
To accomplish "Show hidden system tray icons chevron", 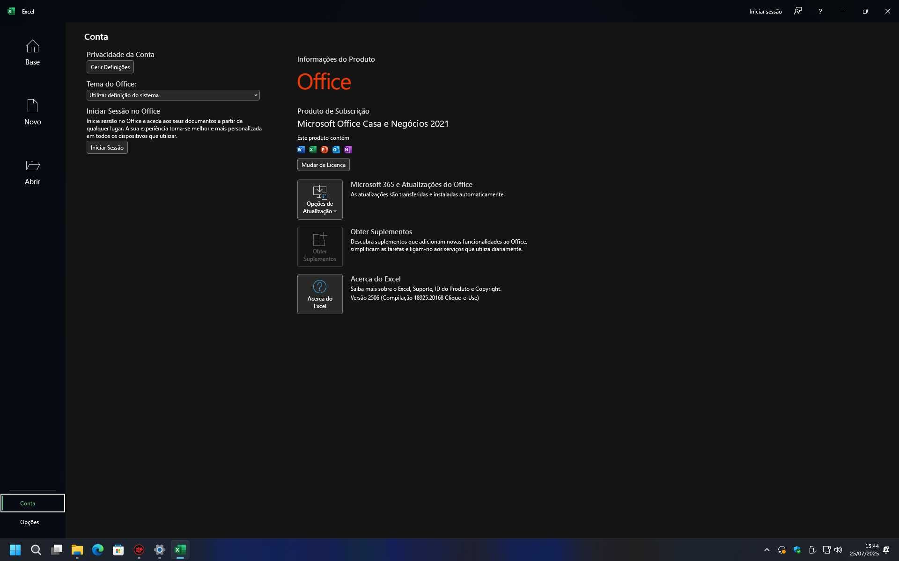I will coord(767,550).
